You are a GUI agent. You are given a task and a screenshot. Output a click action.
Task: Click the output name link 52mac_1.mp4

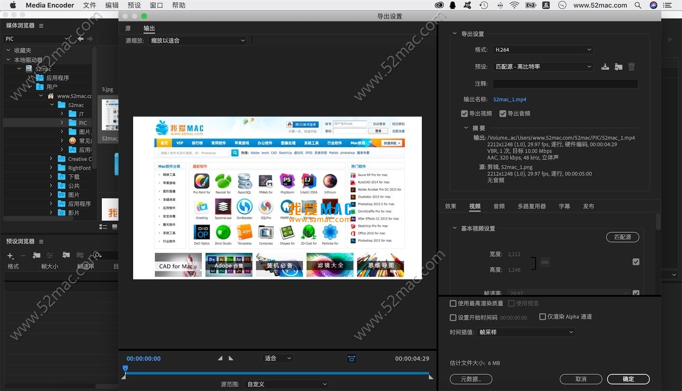[510, 100]
